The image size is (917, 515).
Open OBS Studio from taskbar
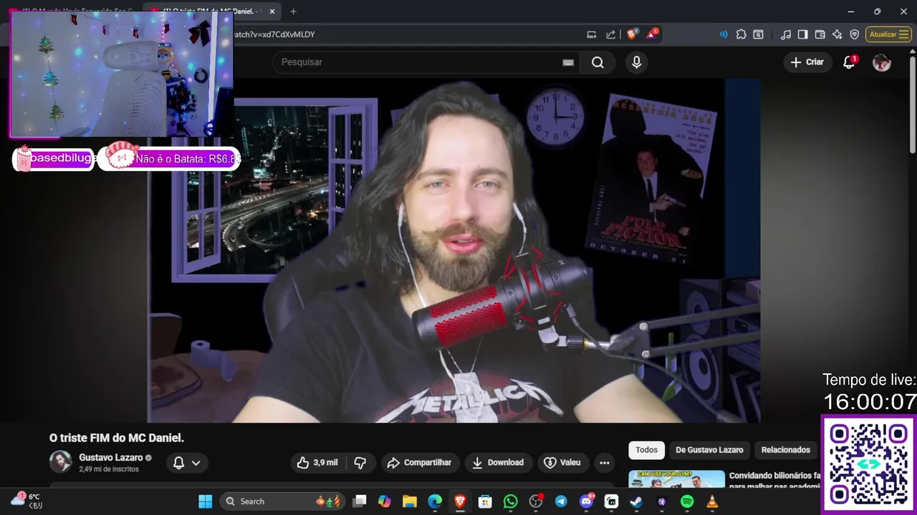pyautogui.click(x=535, y=501)
